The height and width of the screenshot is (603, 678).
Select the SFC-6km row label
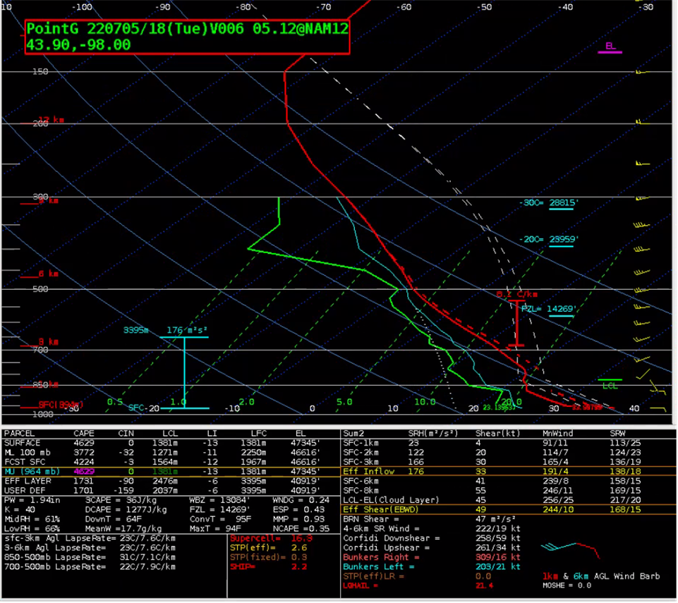pyautogui.click(x=361, y=481)
